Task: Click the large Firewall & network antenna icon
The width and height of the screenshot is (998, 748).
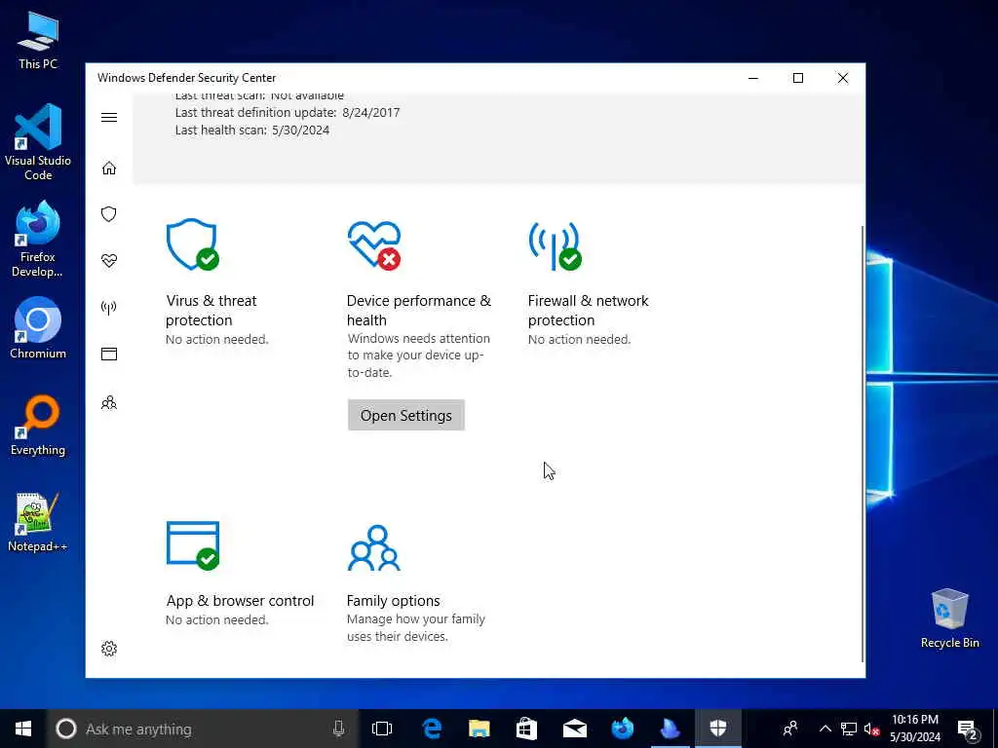Action: point(555,245)
